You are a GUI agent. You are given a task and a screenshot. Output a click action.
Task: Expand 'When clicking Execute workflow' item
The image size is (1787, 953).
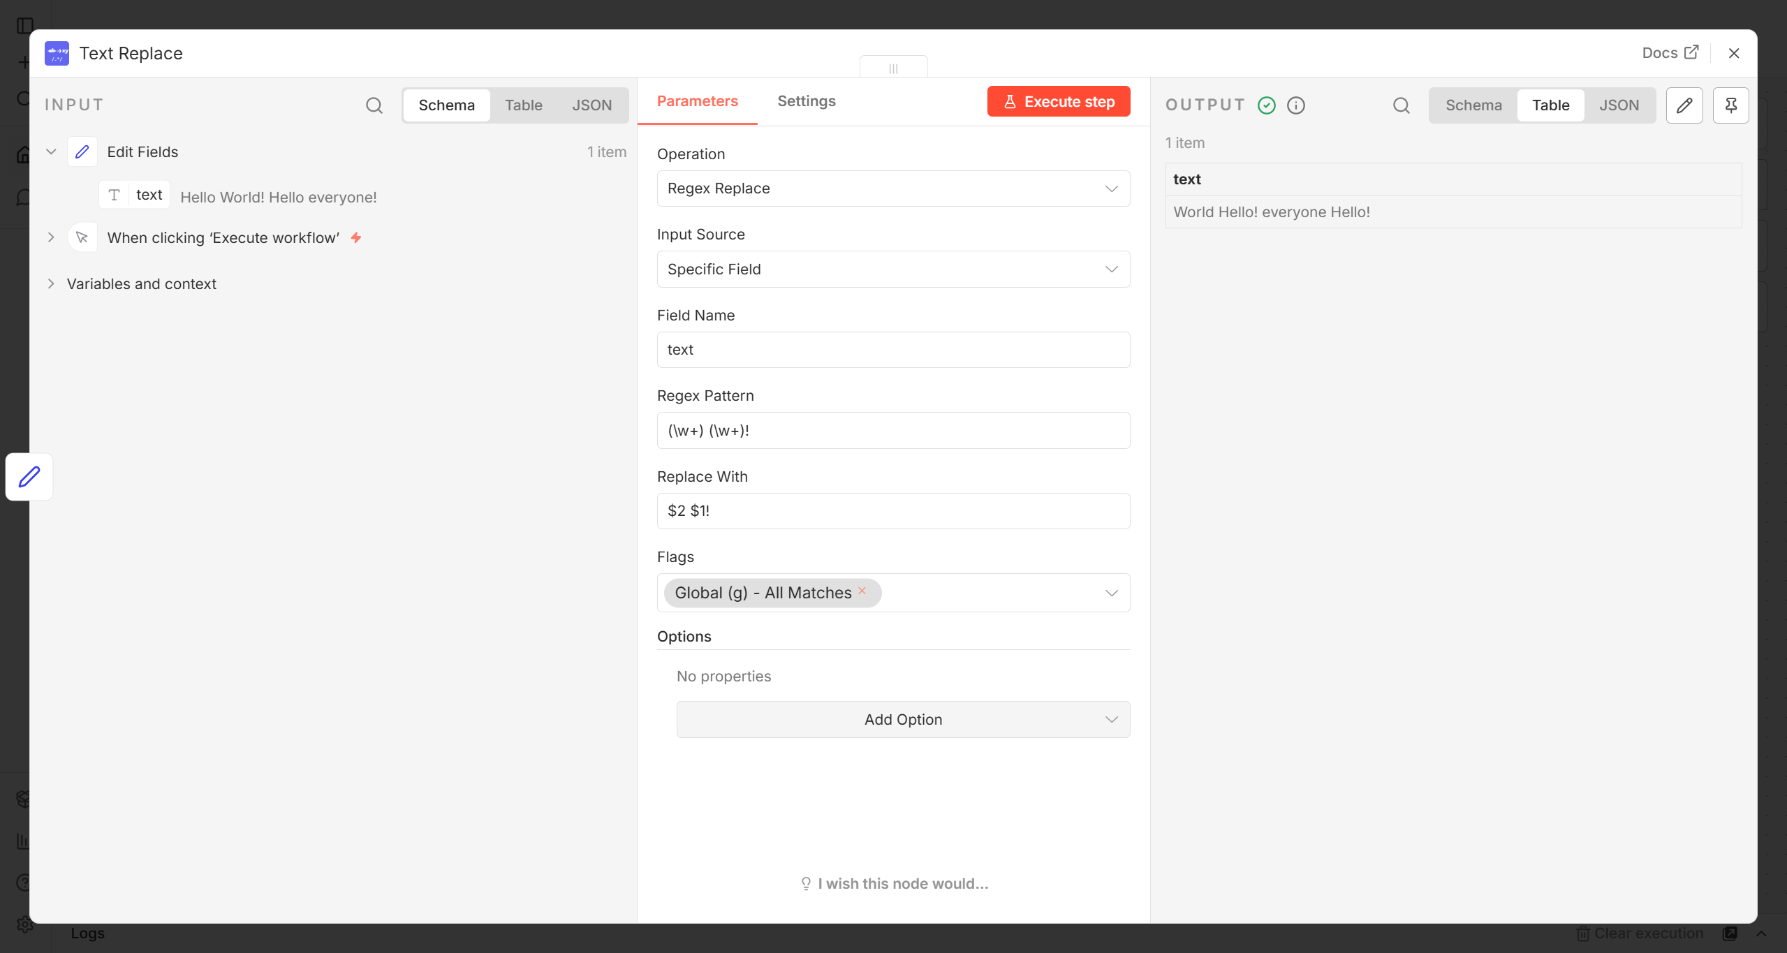point(51,237)
